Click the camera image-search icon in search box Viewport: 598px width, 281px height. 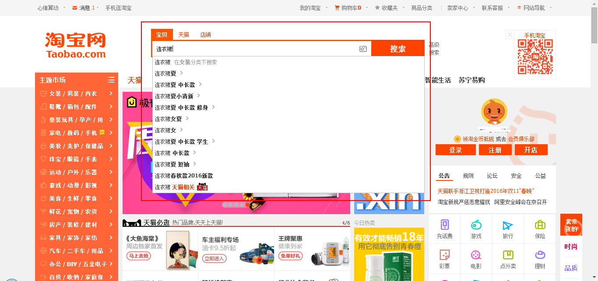363,49
